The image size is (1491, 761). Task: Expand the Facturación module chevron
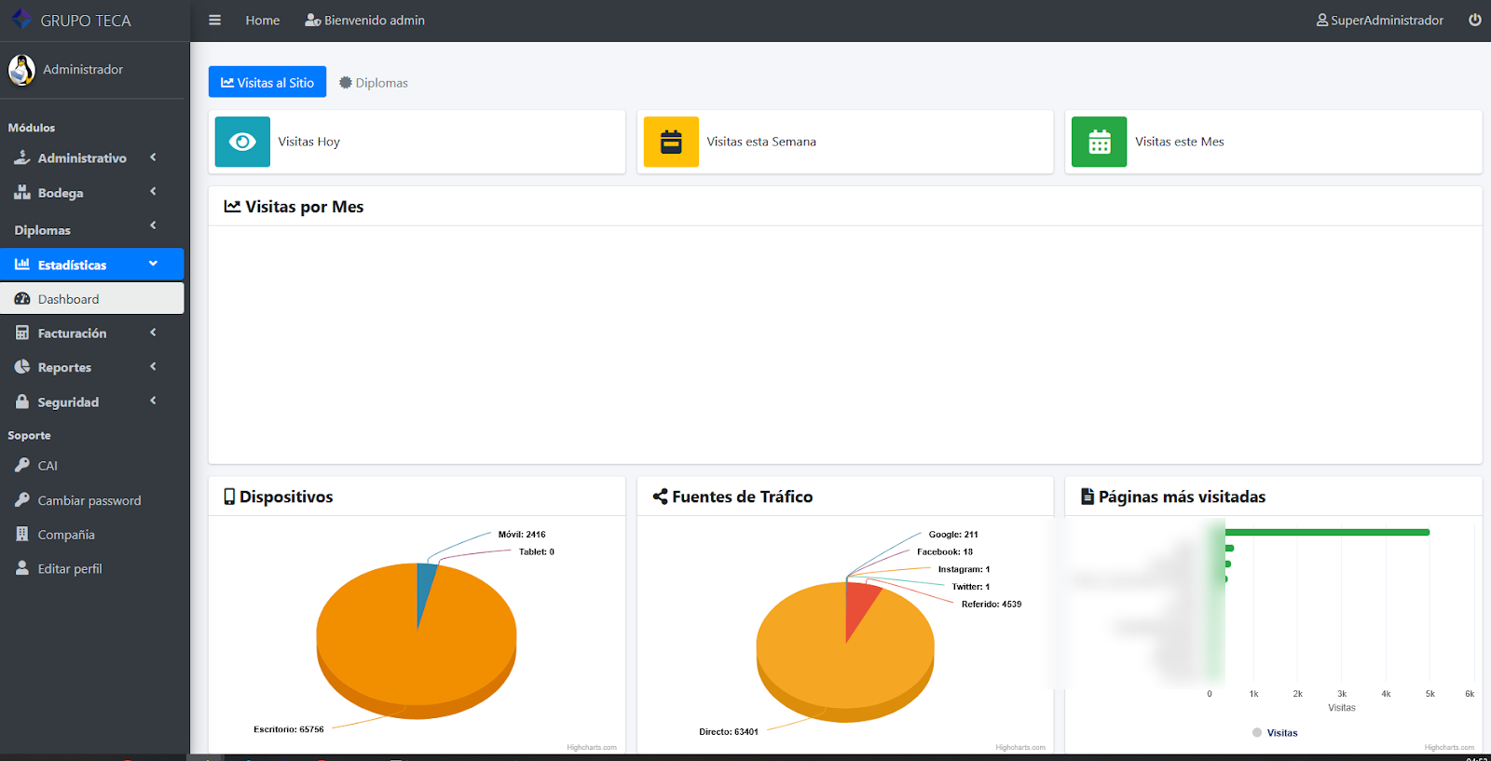(153, 333)
